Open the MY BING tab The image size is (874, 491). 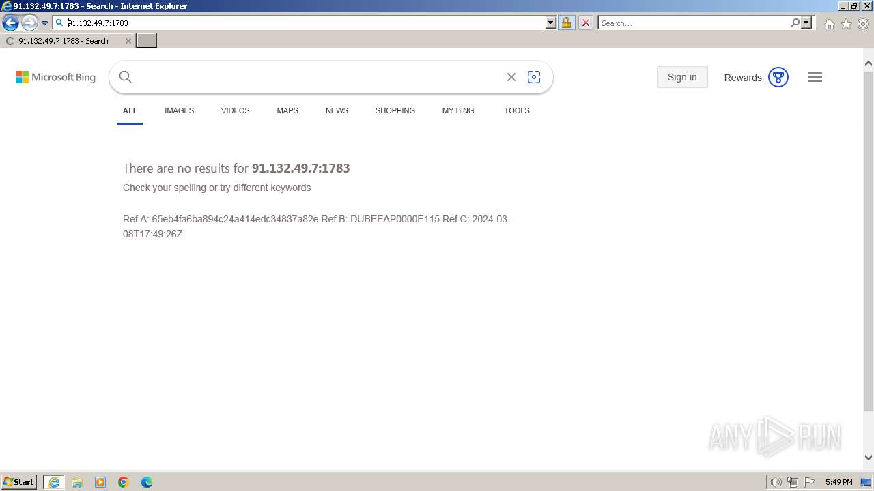tap(458, 110)
